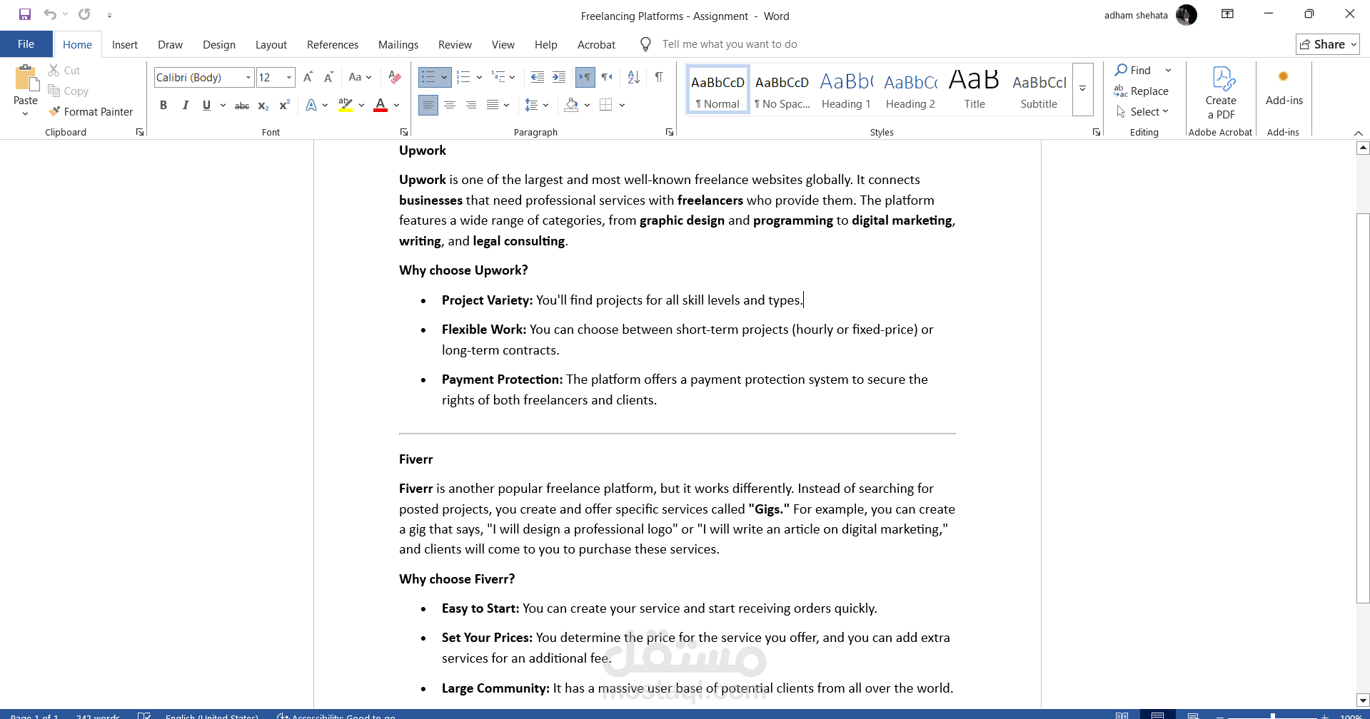
Task: Sort the selected paragraphs
Action: [633, 77]
